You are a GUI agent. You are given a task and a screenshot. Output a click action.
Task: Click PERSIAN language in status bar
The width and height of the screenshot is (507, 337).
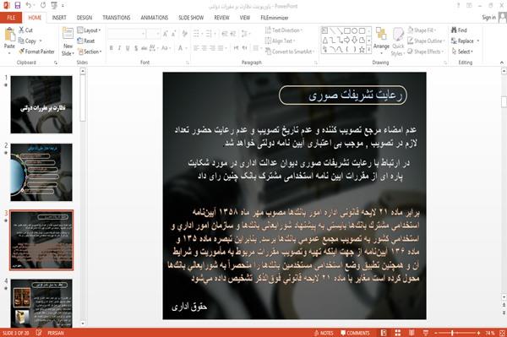tap(56, 333)
